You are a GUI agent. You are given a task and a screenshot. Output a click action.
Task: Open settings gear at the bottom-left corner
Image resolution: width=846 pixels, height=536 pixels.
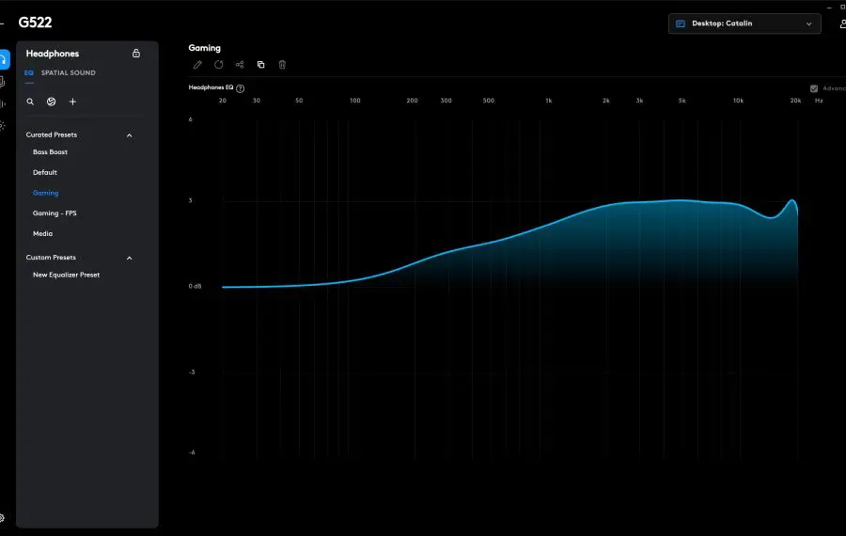point(2,517)
